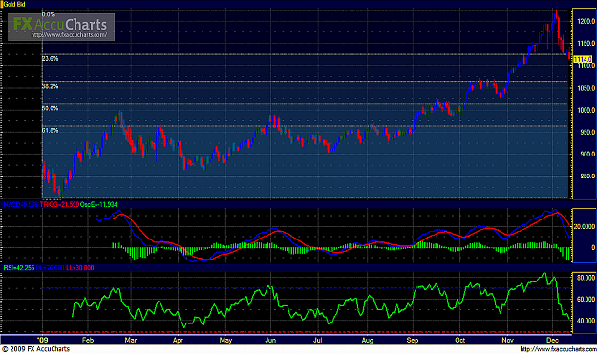
Task: Click the Jul marker on time axis
Action: pos(317,340)
